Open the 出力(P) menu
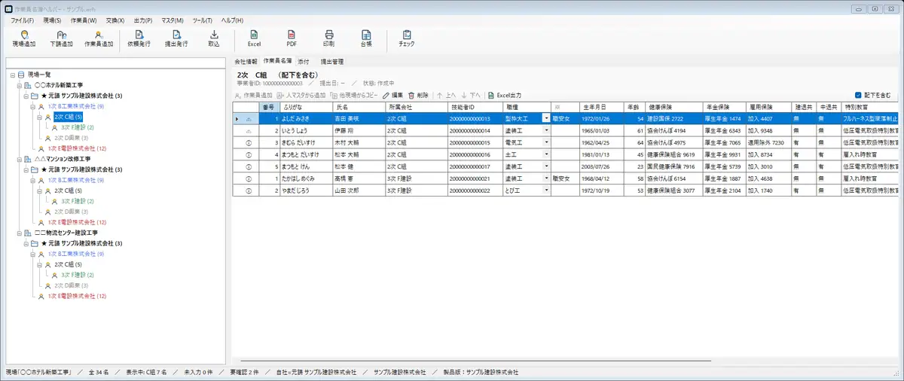Viewport: 904px width, 381px height. pos(142,20)
